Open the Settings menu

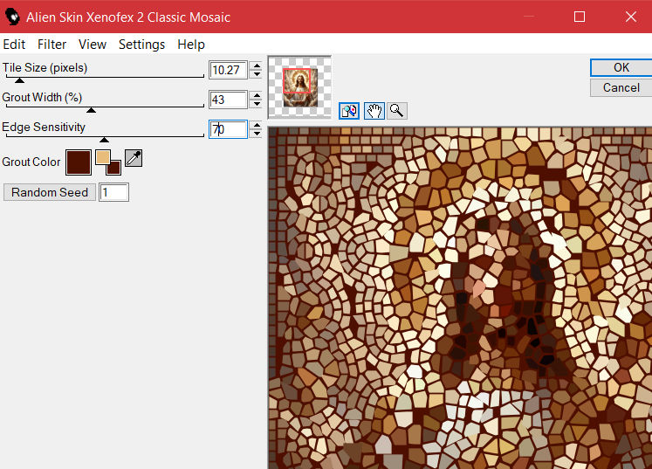click(141, 45)
